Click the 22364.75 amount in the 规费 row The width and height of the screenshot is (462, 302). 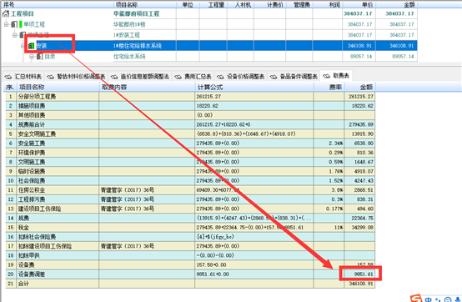(362, 218)
